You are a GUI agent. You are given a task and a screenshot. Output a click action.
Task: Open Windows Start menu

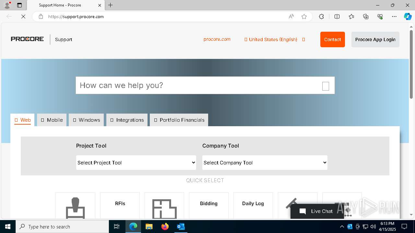tap(8, 227)
